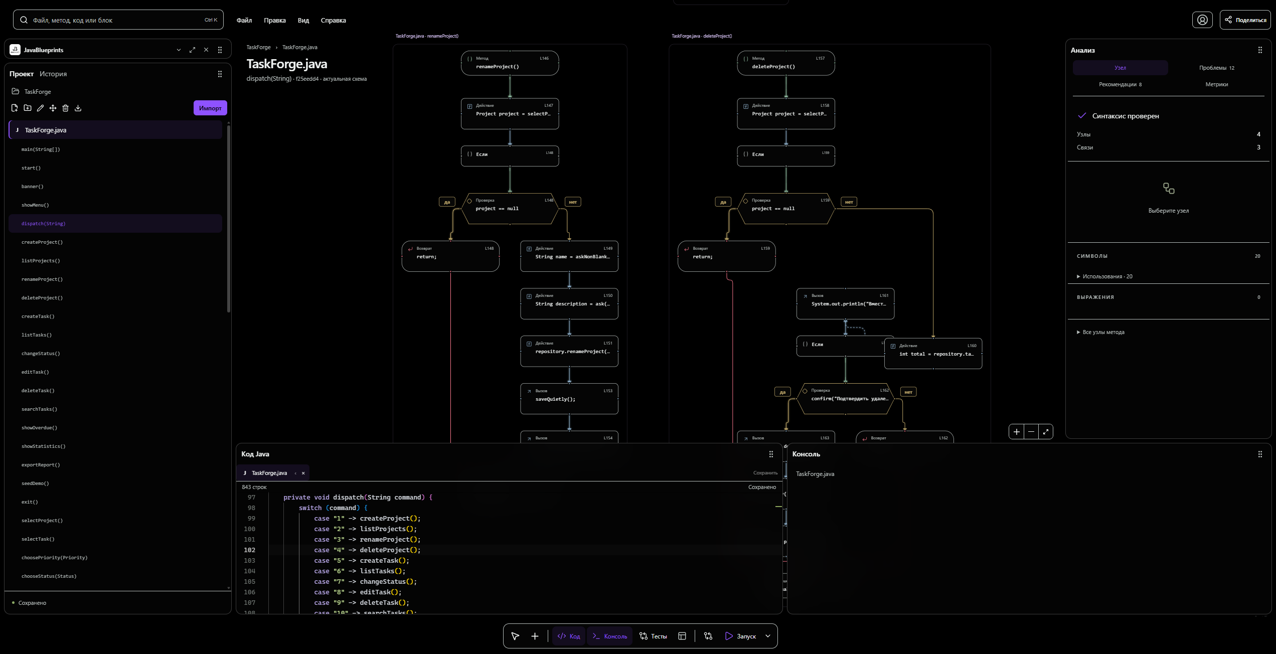Zoom in the canvas with plus button
1276x654 pixels.
click(x=1017, y=431)
